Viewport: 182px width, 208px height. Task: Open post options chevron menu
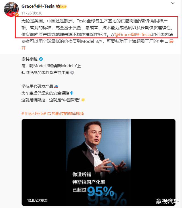point(173,3)
